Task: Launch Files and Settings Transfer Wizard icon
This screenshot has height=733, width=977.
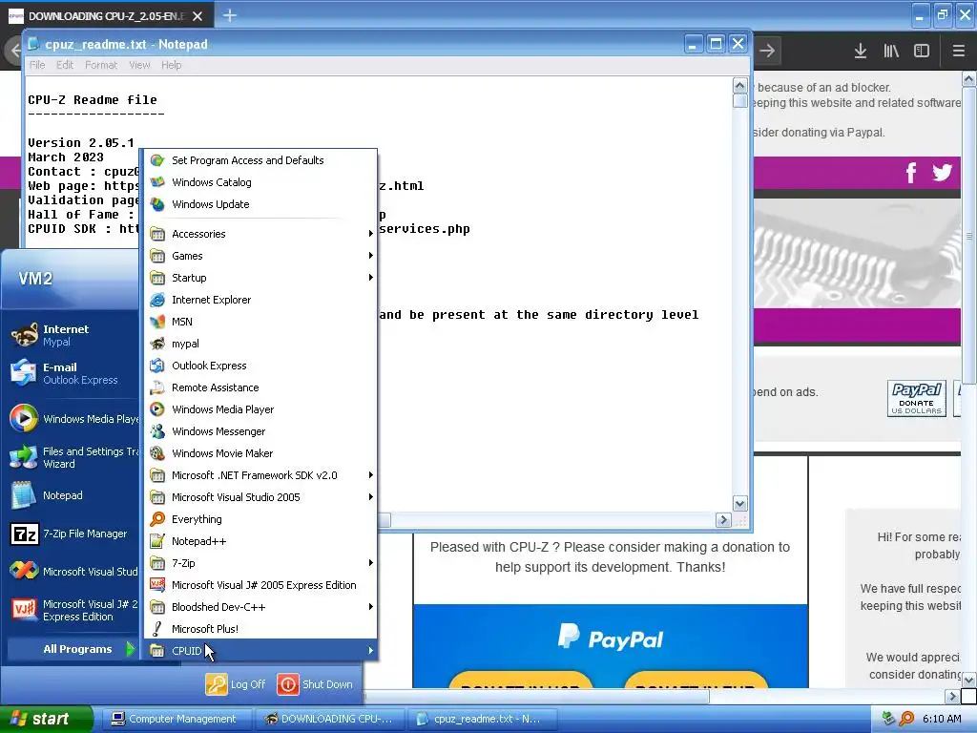Action: (24, 457)
